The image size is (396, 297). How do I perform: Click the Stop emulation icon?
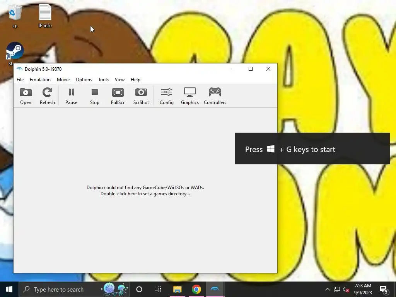pos(95,96)
